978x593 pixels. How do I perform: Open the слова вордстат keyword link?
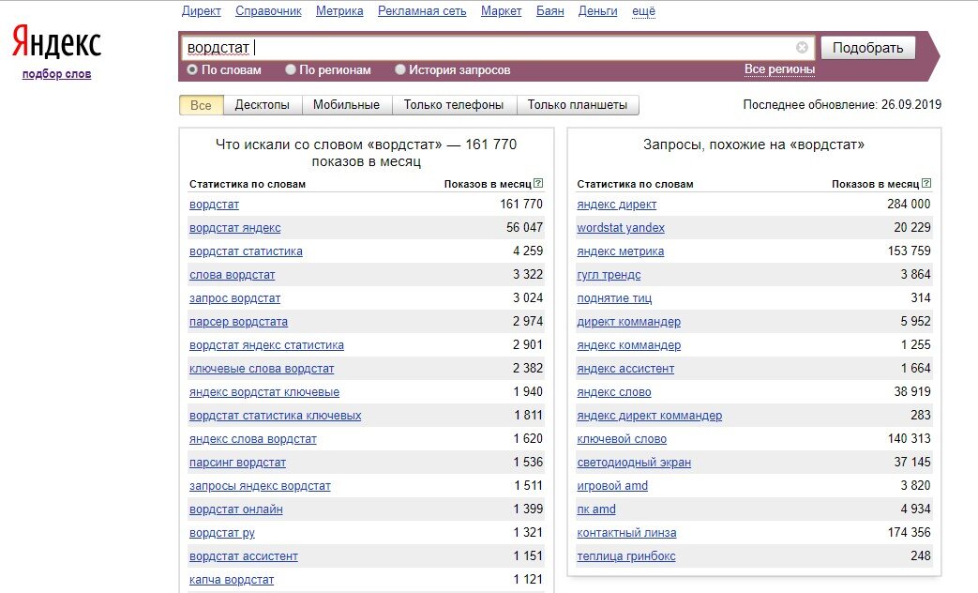coord(232,275)
